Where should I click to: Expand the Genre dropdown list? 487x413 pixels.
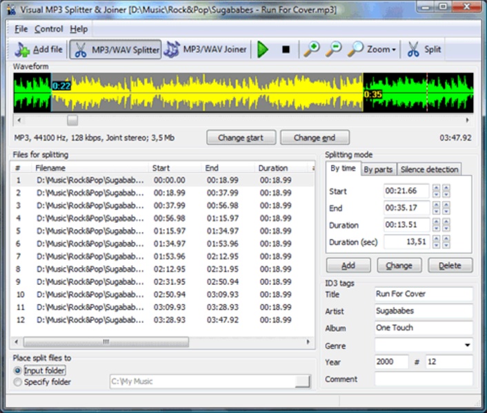tap(468, 346)
